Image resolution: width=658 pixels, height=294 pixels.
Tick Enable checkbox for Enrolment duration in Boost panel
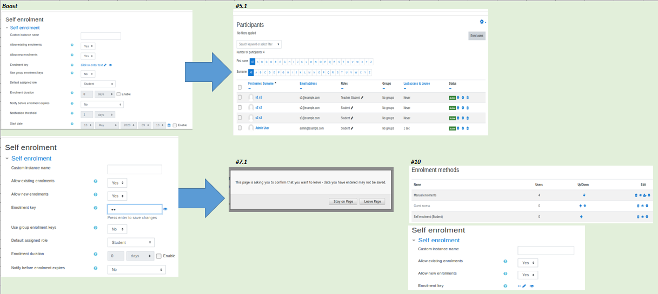(118, 94)
